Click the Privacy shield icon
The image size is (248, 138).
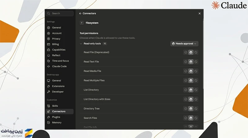(x=49, y=39)
